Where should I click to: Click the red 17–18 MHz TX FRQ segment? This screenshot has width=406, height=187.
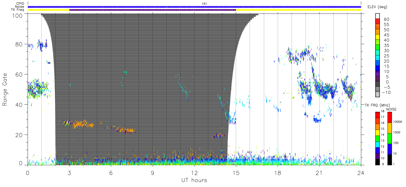coord(378,115)
